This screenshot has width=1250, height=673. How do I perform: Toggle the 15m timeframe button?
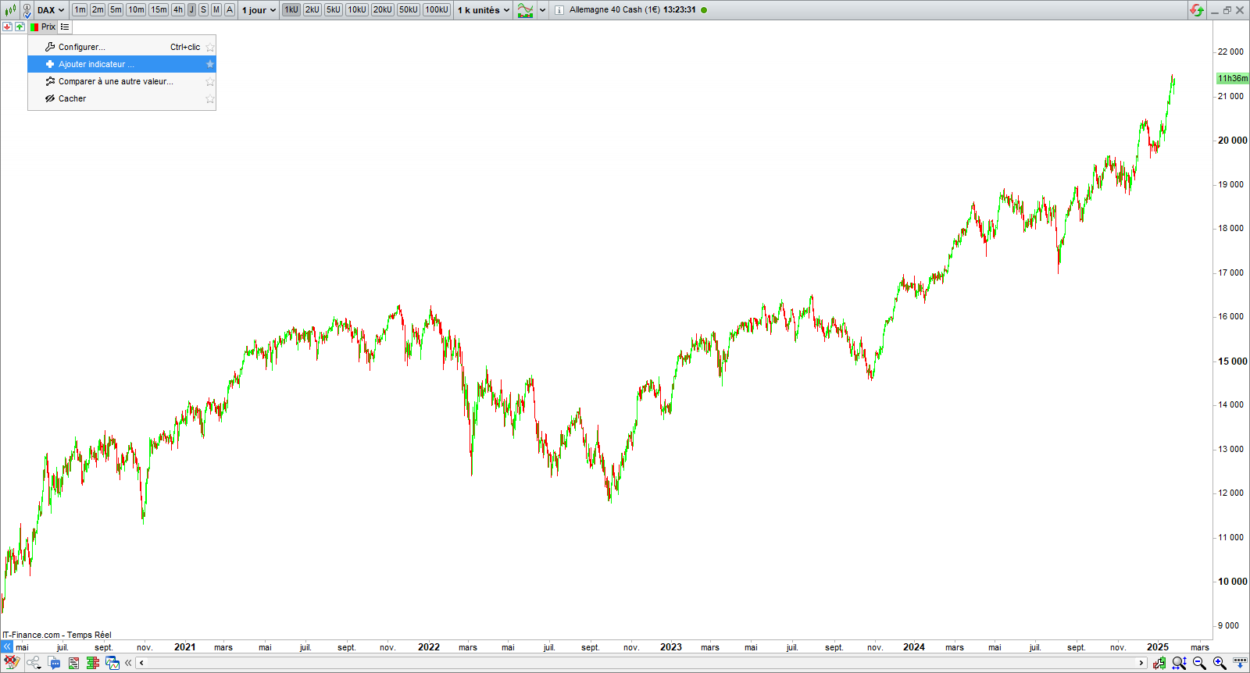click(159, 10)
